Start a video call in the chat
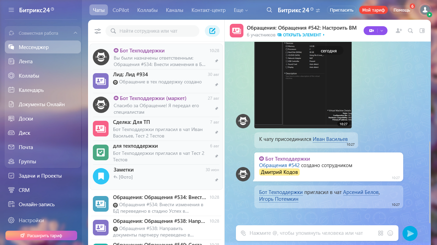 [x=371, y=31]
